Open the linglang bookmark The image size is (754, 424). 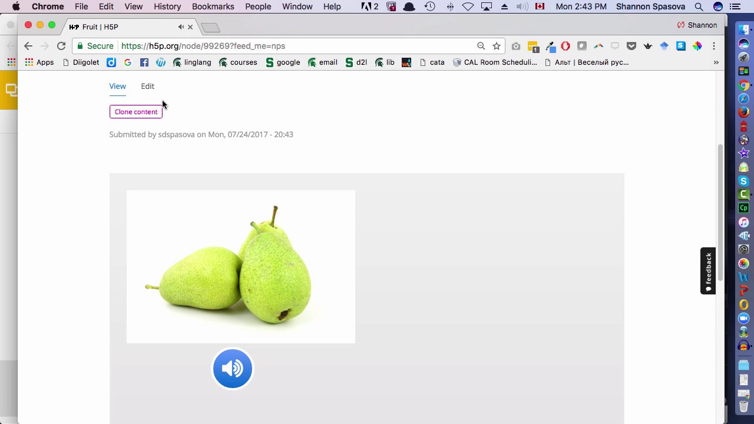pos(192,62)
